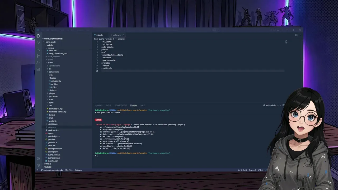Click the split editor right icon

point(296,35)
